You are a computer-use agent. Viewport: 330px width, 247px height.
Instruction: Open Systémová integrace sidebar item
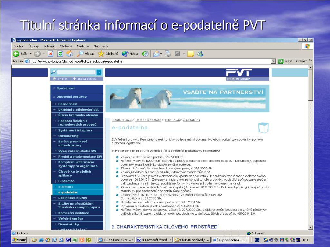(x=77, y=130)
